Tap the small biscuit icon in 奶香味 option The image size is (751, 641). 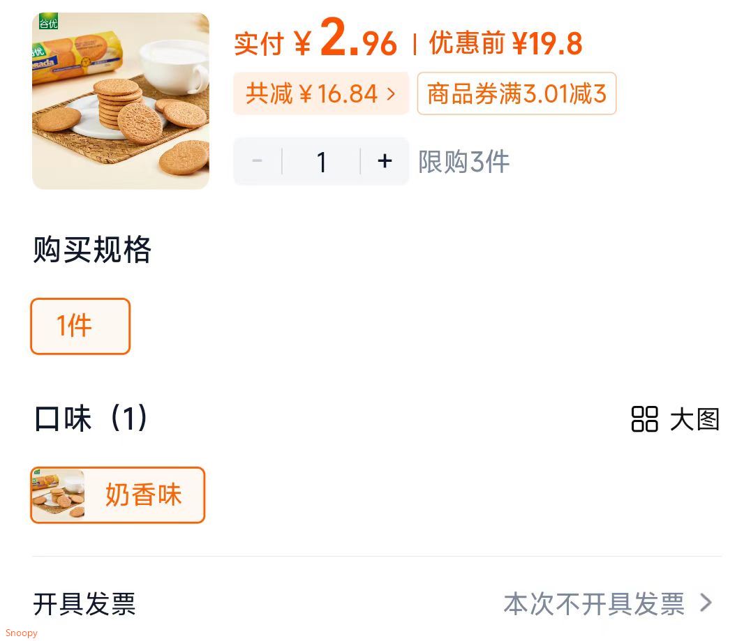point(59,495)
